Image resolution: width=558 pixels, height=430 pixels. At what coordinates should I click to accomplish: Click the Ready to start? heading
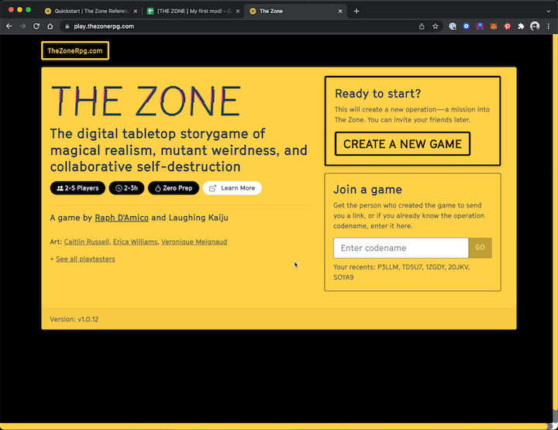tap(378, 94)
